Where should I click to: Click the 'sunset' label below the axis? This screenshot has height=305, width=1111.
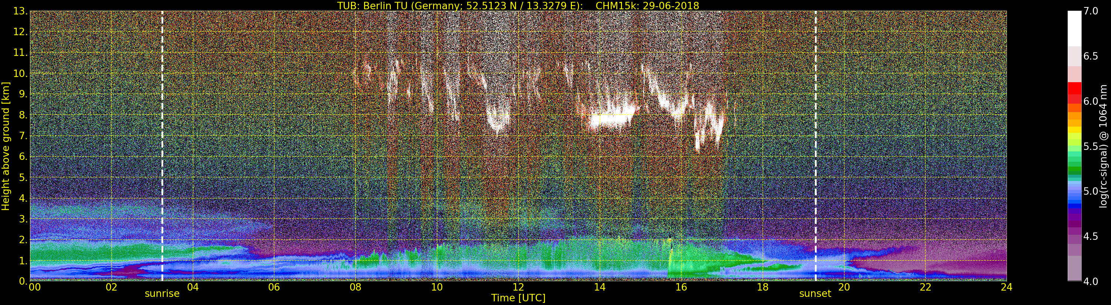click(815, 294)
